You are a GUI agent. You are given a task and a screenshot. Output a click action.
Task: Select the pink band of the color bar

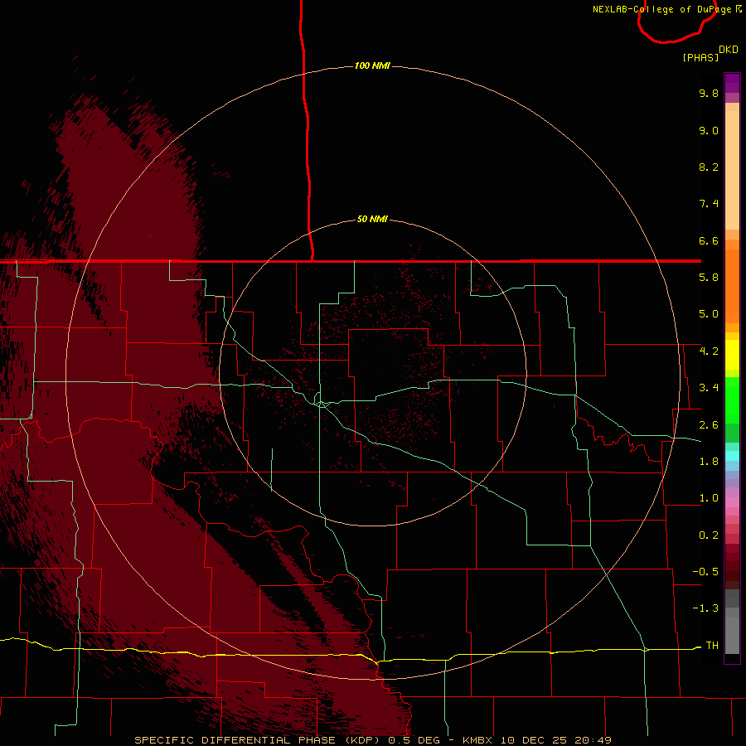coord(732,502)
